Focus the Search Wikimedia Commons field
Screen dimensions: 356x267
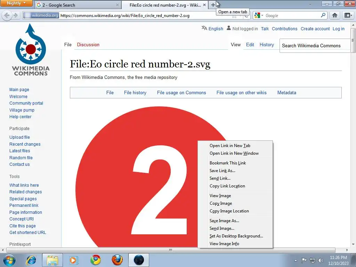[315, 46]
